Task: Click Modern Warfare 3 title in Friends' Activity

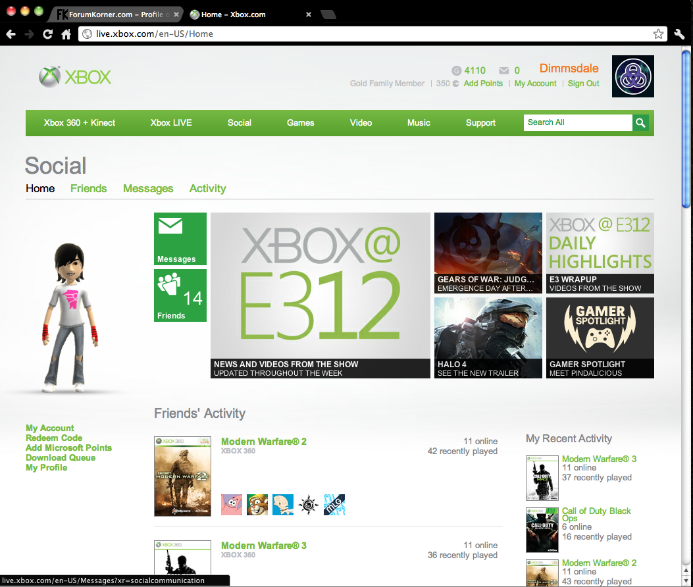Action: click(264, 546)
